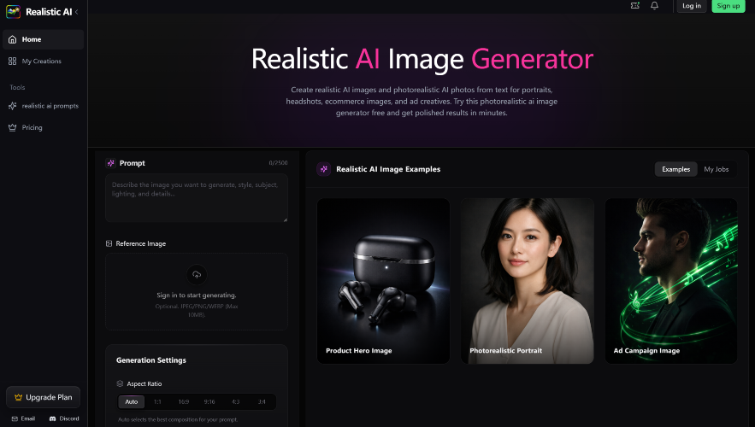Image resolution: width=755 pixels, height=427 pixels.
Task: Open the Discord community link
Action: [x=64, y=418]
